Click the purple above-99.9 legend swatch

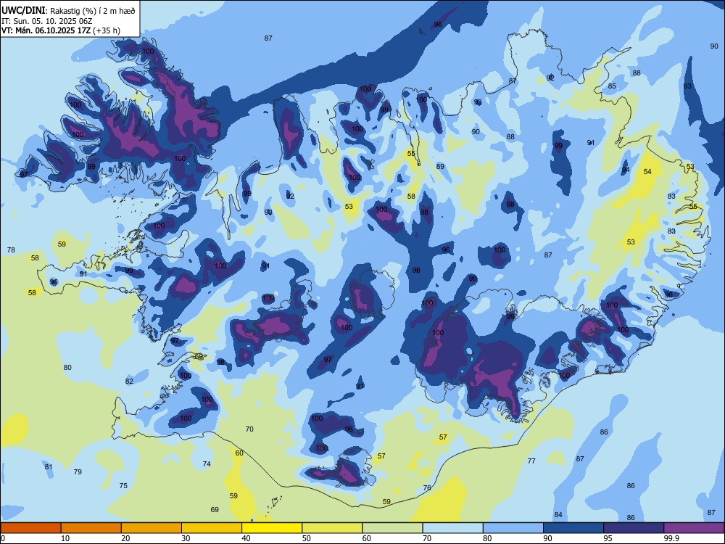694,528
